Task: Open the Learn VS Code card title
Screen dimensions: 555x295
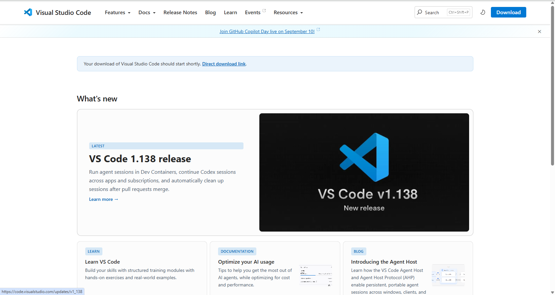Action: [x=102, y=262]
